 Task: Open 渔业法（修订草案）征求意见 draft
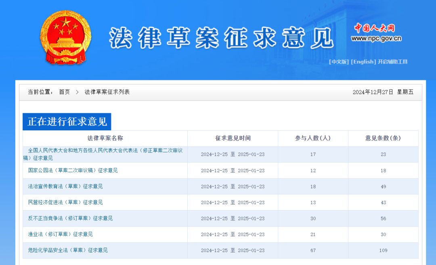click(x=61, y=234)
